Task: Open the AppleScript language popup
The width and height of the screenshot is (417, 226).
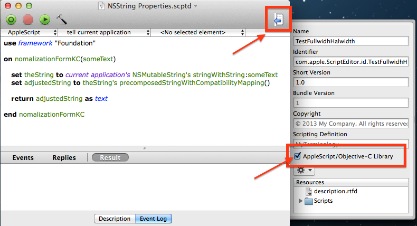Action: (x=30, y=33)
